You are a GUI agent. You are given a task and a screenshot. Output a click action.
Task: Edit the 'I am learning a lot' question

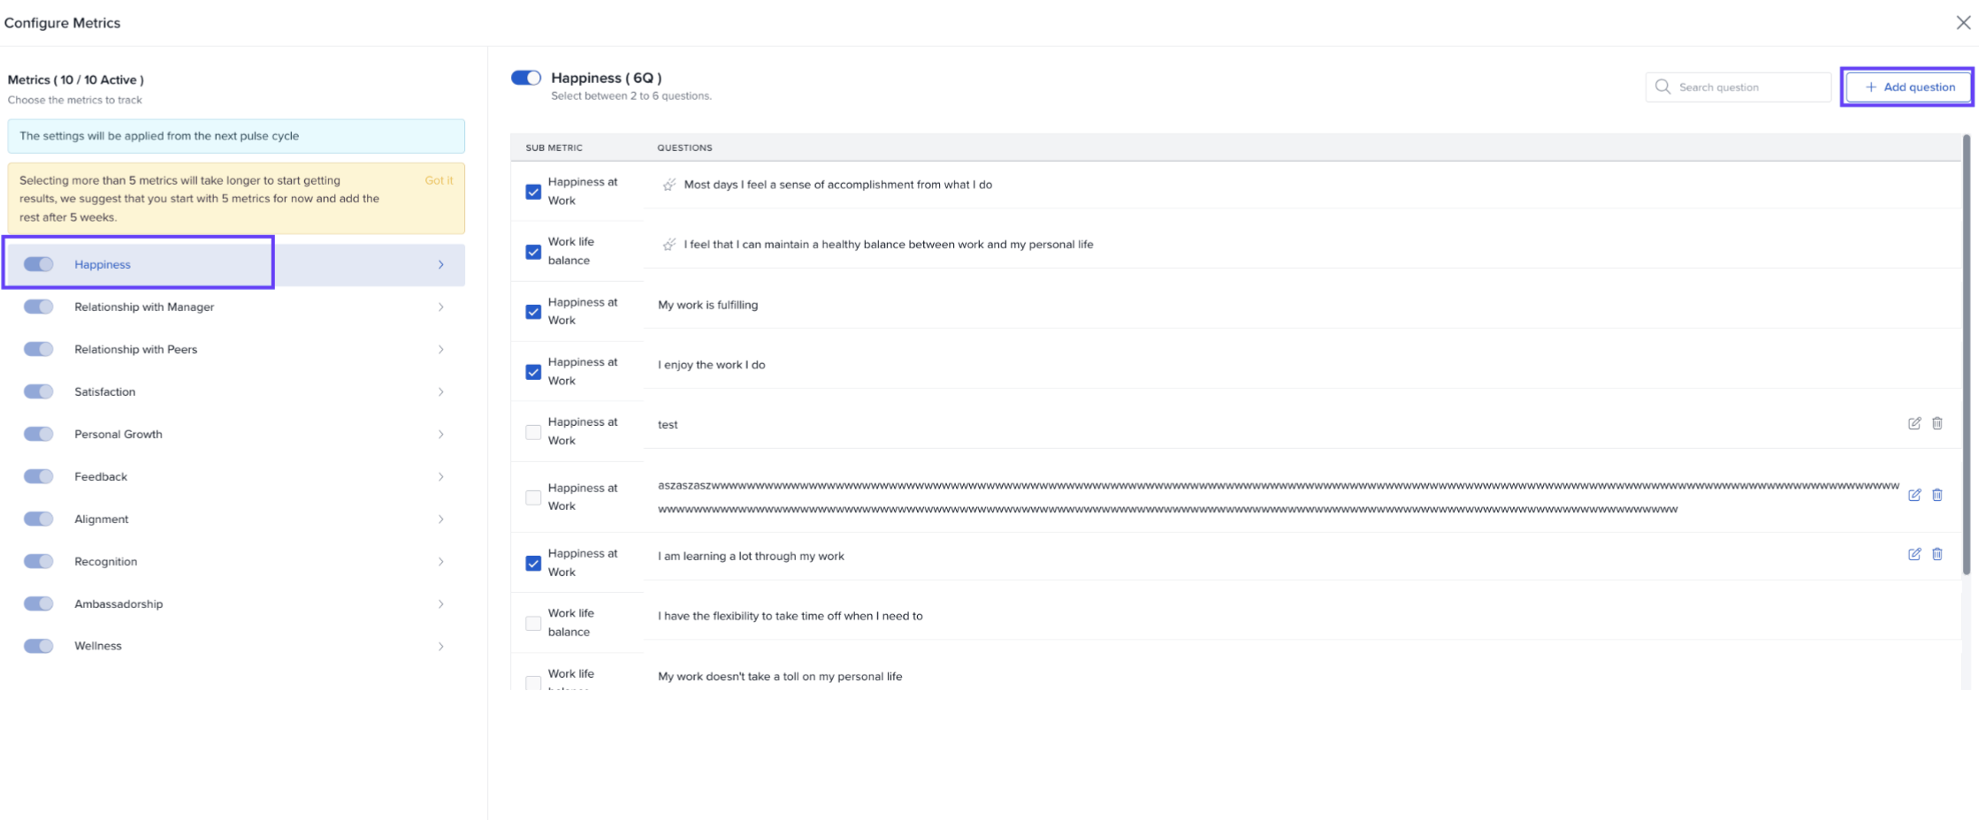(x=1914, y=554)
